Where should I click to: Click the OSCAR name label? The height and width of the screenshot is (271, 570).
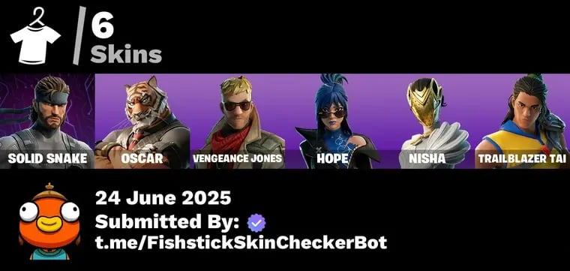click(142, 158)
